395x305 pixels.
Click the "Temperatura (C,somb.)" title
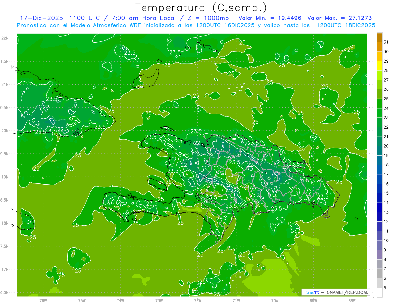pyautogui.click(x=201, y=8)
